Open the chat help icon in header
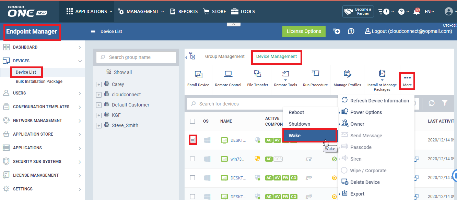Image resolution: width=457 pixels, height=200 pixels. pos(351,31)
